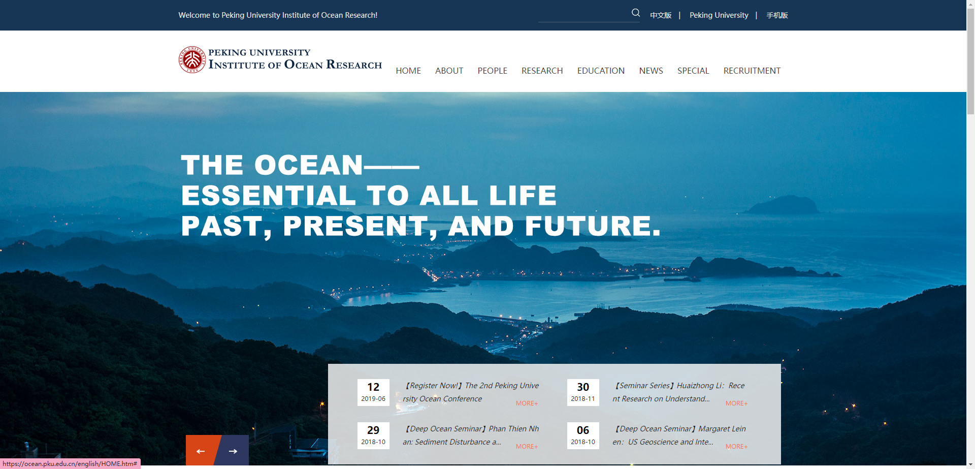Open Huaizhong Li Seminar Series news
This screenshot has height=469, width=975.
pyautogui.click(x=679, y=392)
